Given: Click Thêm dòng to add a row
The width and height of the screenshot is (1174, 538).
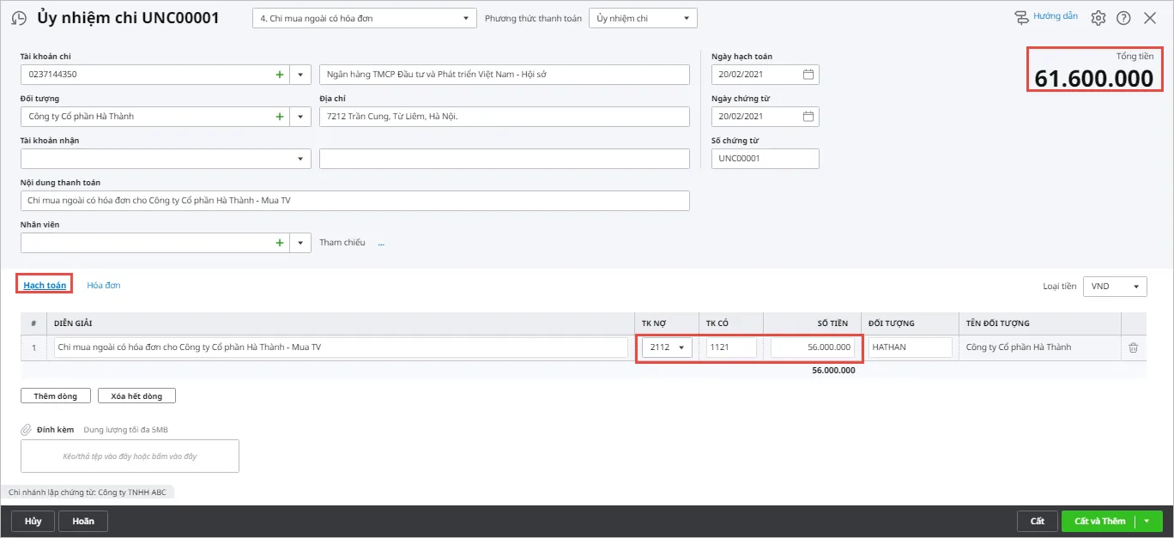Looking at the screenshot, I should pos(55,395).
